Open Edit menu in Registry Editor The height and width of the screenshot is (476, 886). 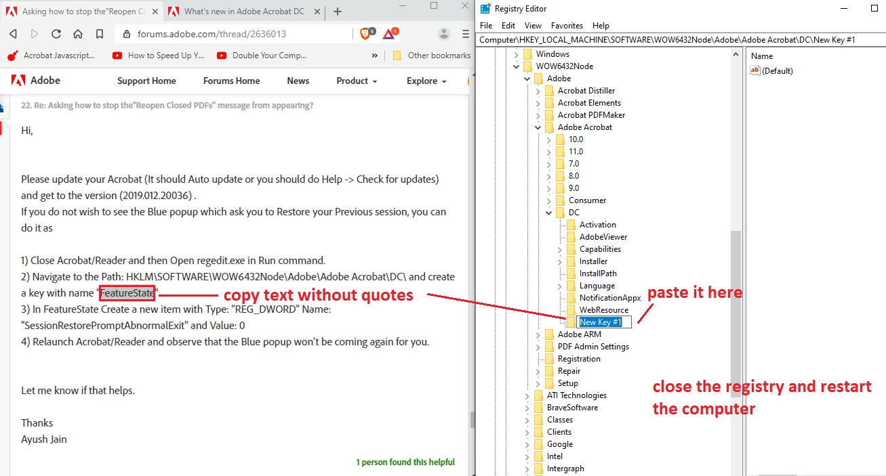tap(508, 25)
